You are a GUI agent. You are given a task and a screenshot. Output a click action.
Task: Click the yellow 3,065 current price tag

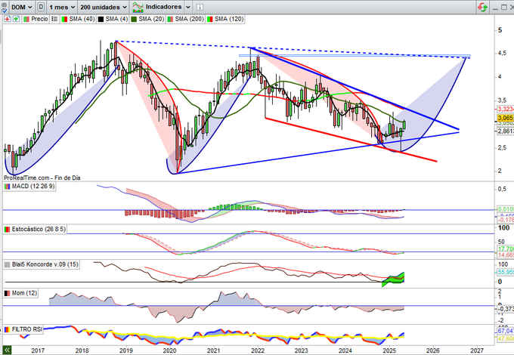505,119
